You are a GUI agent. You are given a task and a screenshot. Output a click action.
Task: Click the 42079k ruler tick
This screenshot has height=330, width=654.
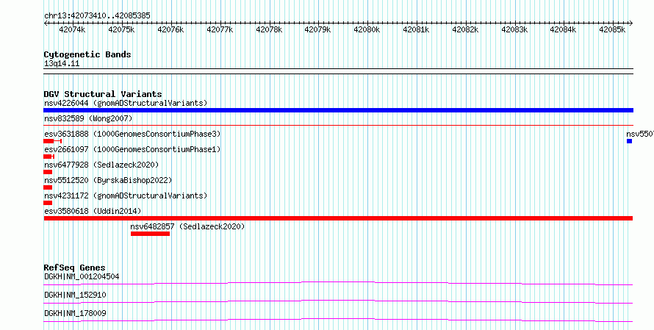pos(318,29)
